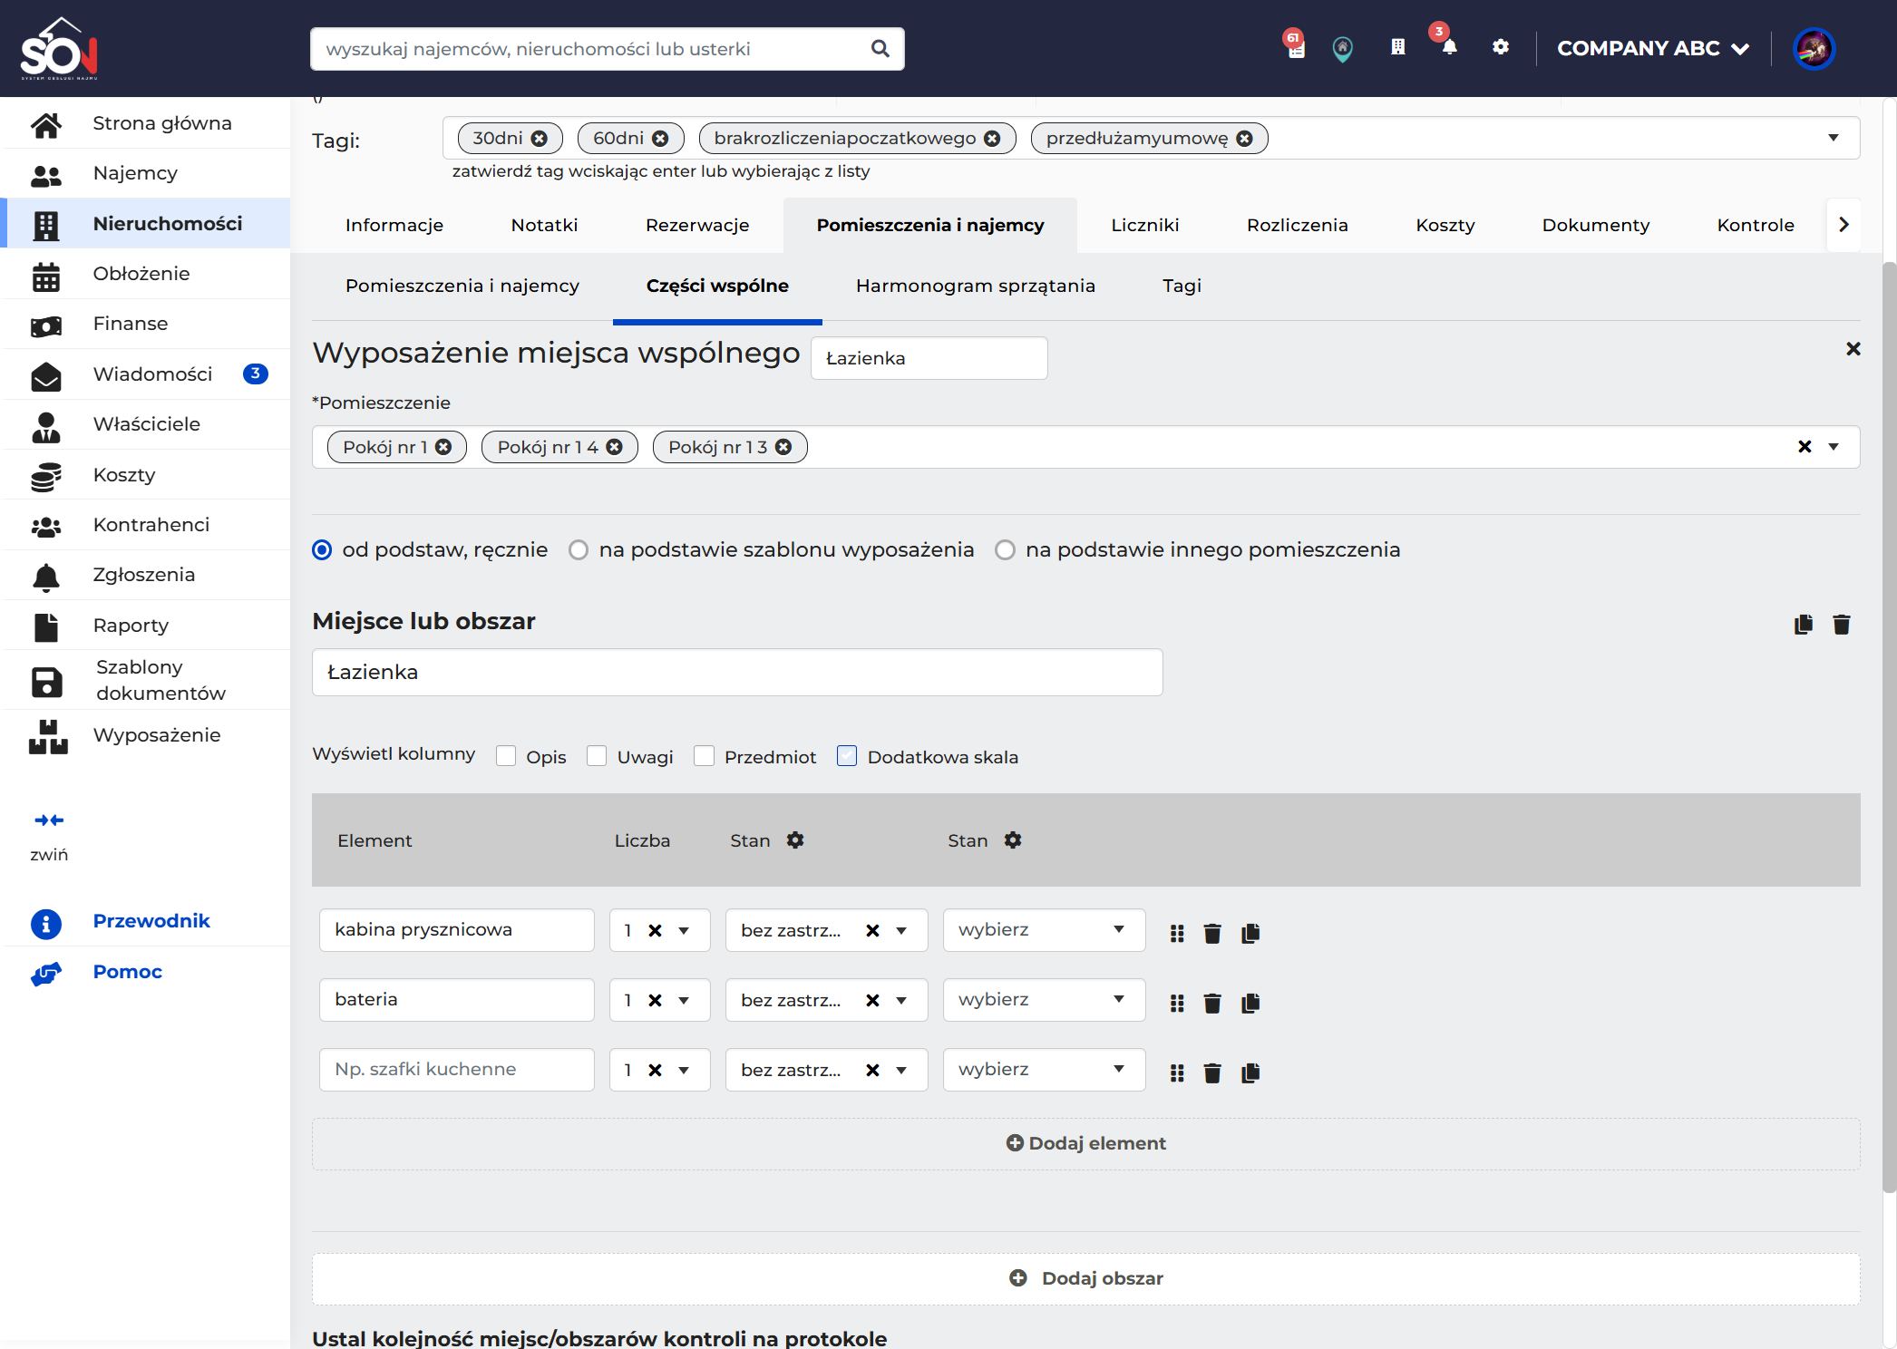Open settings gear of first Stan column

795,840
